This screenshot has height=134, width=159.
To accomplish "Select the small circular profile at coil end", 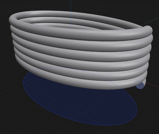I will [140, 85].
